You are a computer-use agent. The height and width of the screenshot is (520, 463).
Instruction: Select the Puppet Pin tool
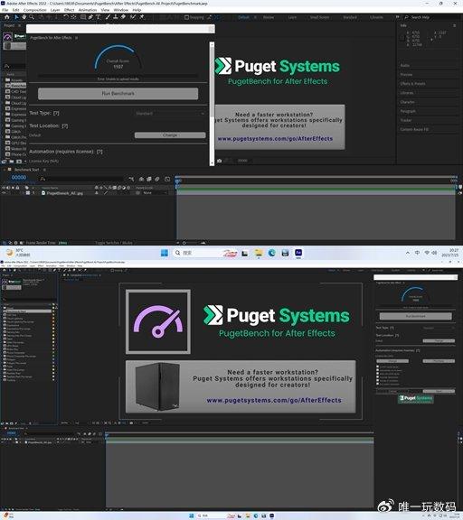(x=142, y=17)
